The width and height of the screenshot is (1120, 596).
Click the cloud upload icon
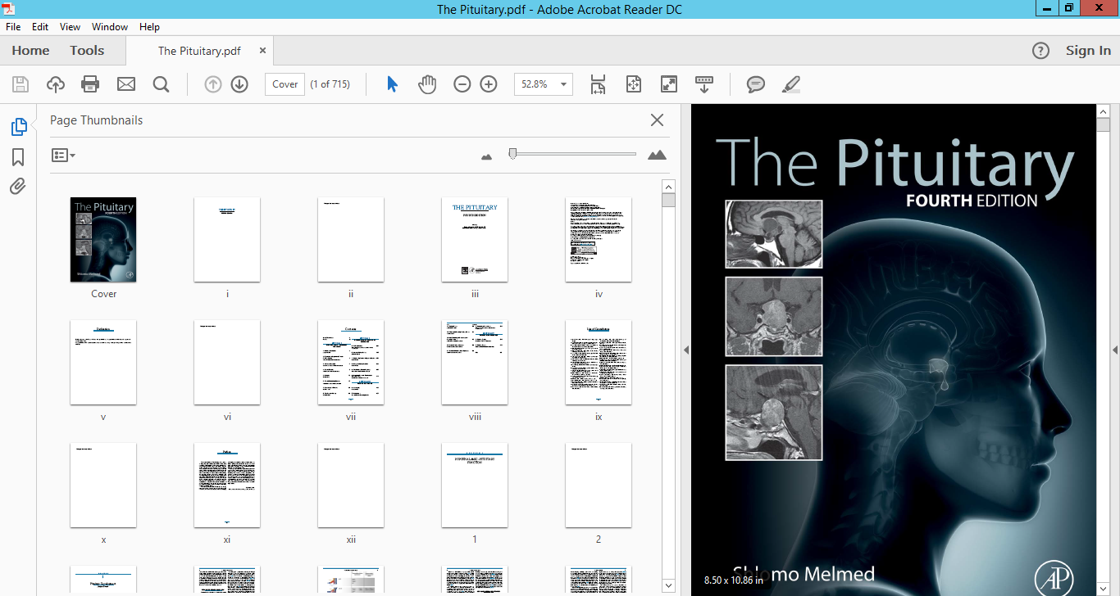click(56, 84)
